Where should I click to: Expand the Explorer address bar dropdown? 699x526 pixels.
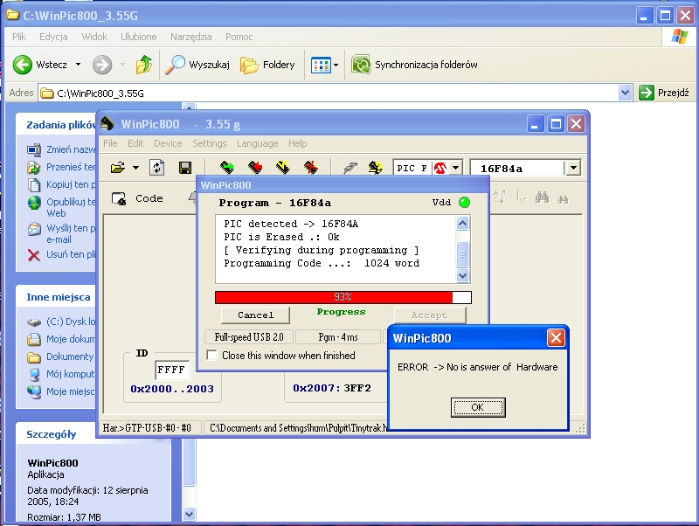click(625, 93)
